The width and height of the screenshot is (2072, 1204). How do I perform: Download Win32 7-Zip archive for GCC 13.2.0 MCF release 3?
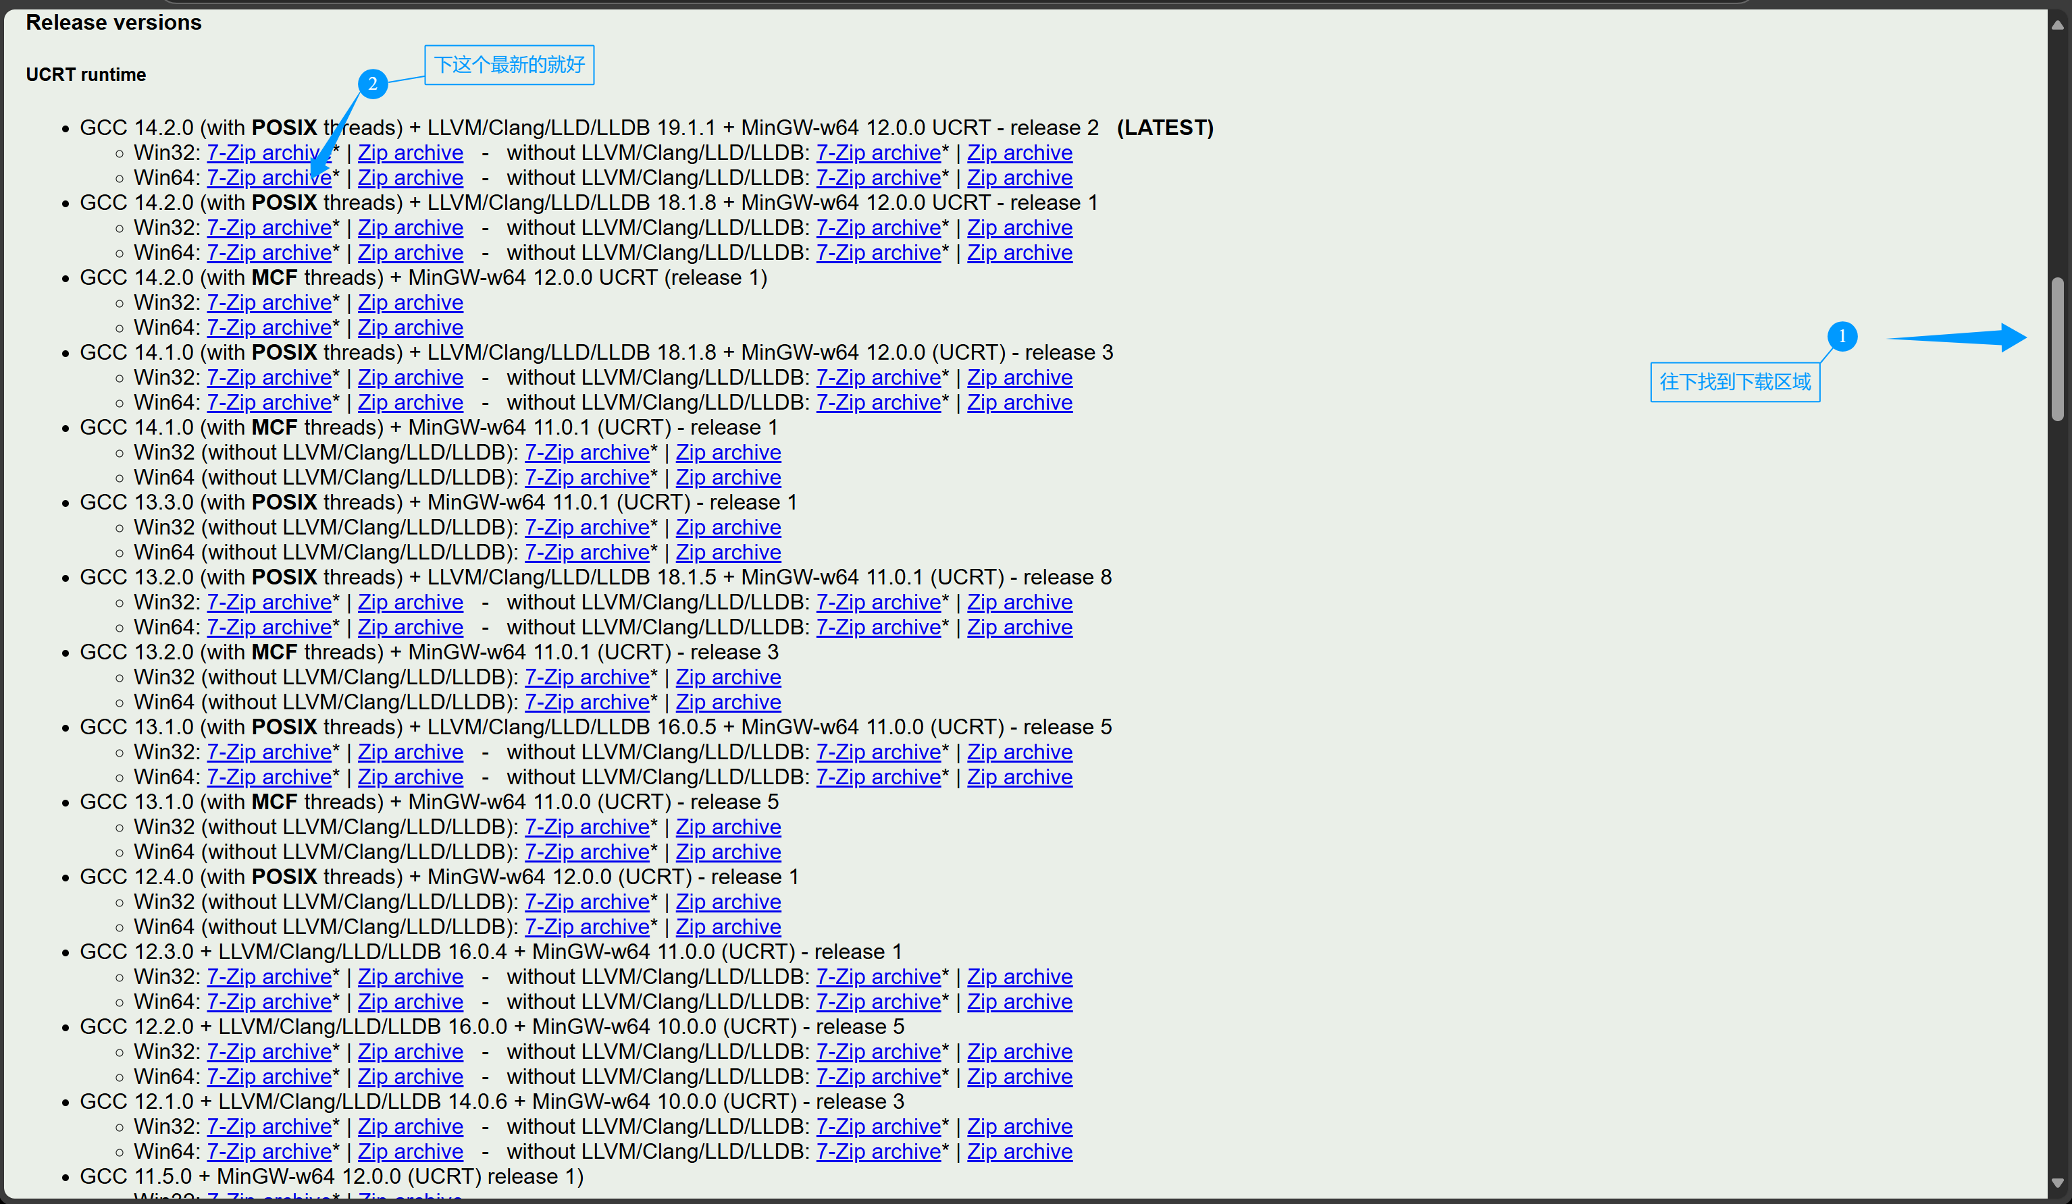[x=587, y=677]
